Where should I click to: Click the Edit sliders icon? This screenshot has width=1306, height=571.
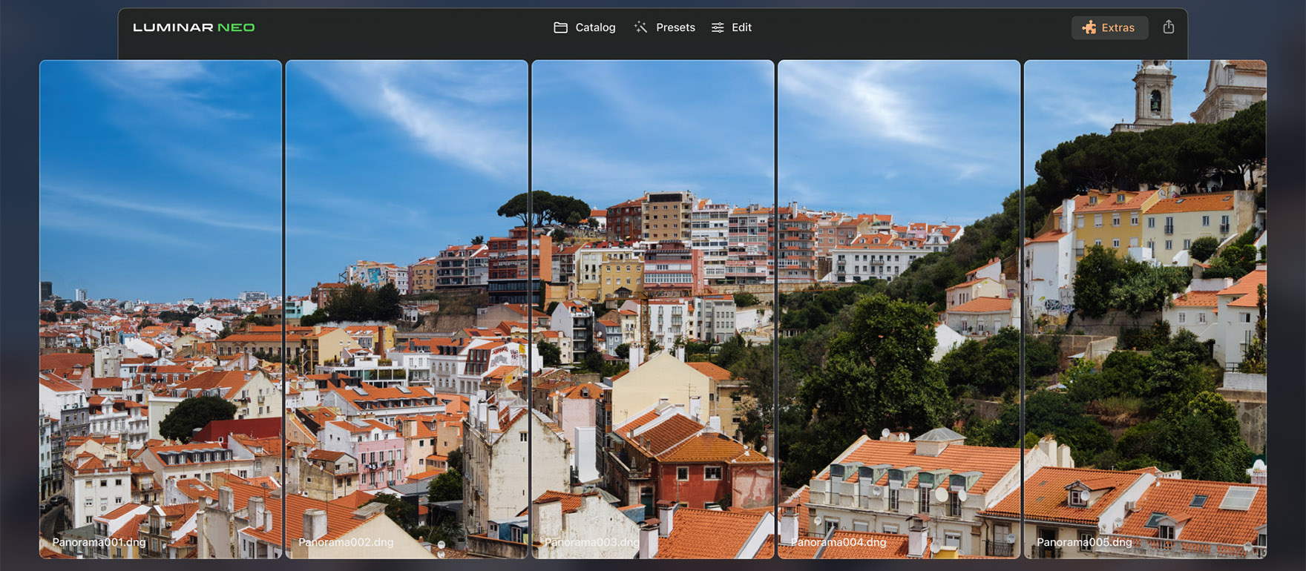(x=718, y=27)
